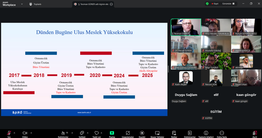Open the Sohbet chat panel
The height and width of the screenshot is (138, 262).
(x=82, y=133)
